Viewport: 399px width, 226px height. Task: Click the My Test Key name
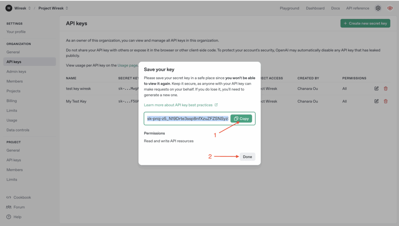(76, 101)
